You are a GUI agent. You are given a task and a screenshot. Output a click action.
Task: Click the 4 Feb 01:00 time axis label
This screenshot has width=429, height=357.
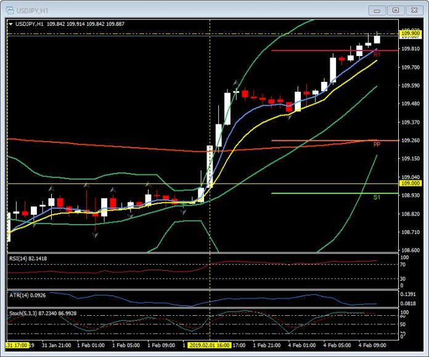click(302, 345)
